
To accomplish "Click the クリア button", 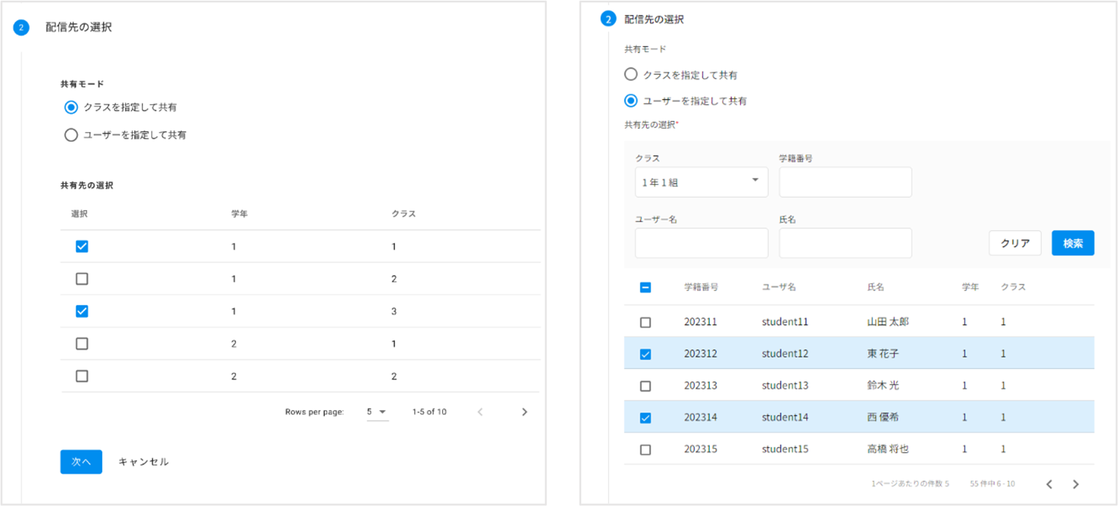I will point(1015,243).
